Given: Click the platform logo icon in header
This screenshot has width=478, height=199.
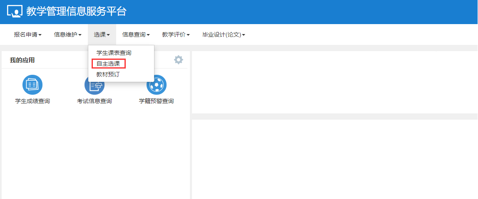Looking at the screenshot, I should click(15, 12).
